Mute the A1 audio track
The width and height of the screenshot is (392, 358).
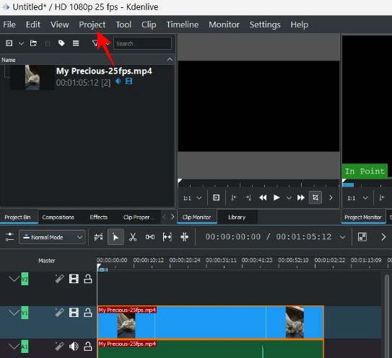[x=74, y=346]
